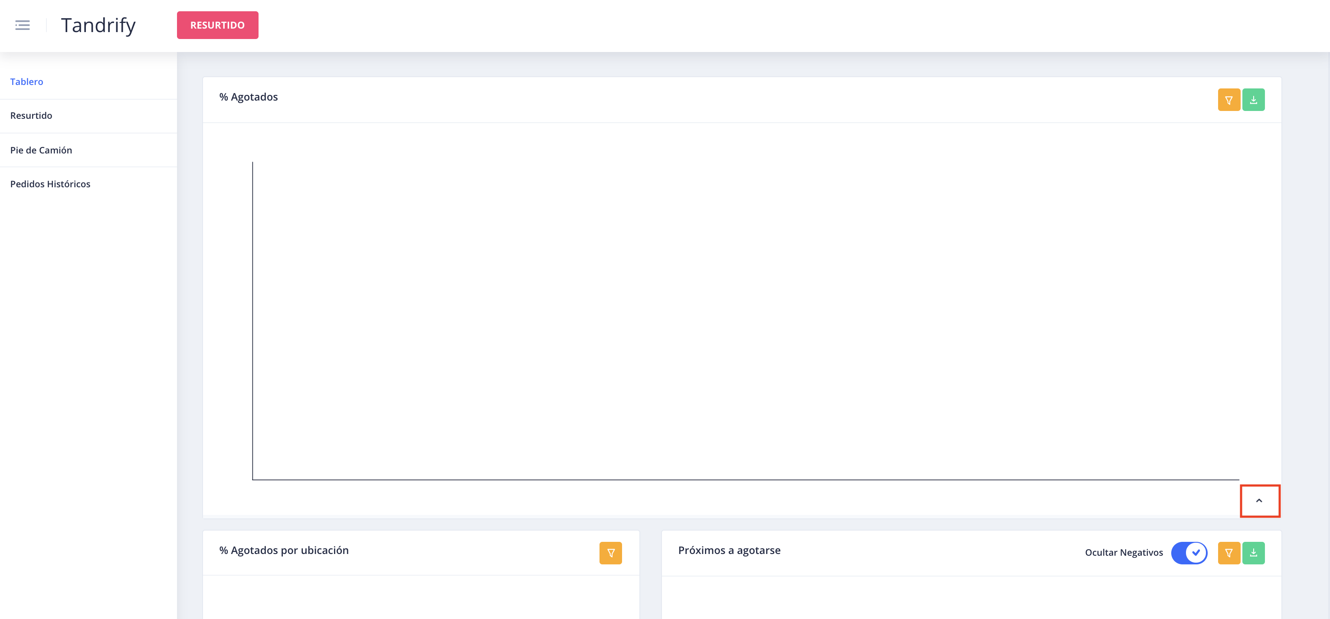The image size is (1330, 619).
Task: Go to Pie de Camión
Action: tap(41, 150)
